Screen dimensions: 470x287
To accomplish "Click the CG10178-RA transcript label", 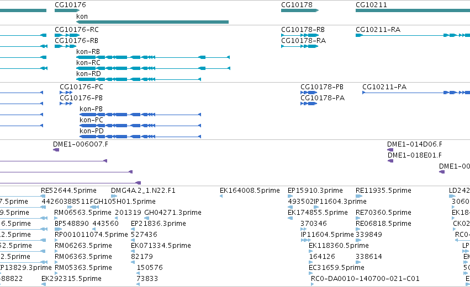I will point(303,41).
